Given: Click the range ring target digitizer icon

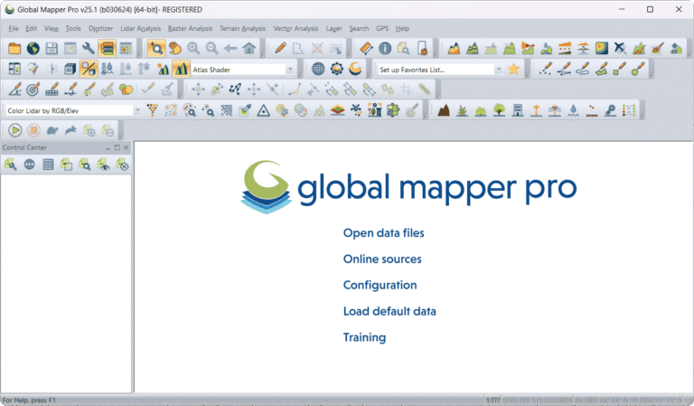Looking at the screenshot, I should coord(33,90).
